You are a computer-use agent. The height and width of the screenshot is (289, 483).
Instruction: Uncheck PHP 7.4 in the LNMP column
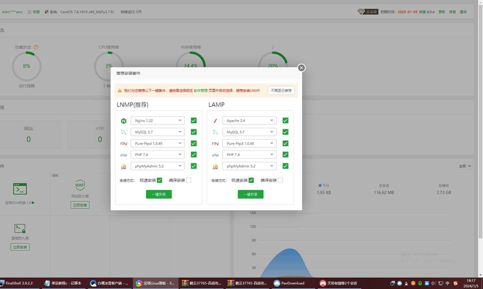tap(194, 155)
